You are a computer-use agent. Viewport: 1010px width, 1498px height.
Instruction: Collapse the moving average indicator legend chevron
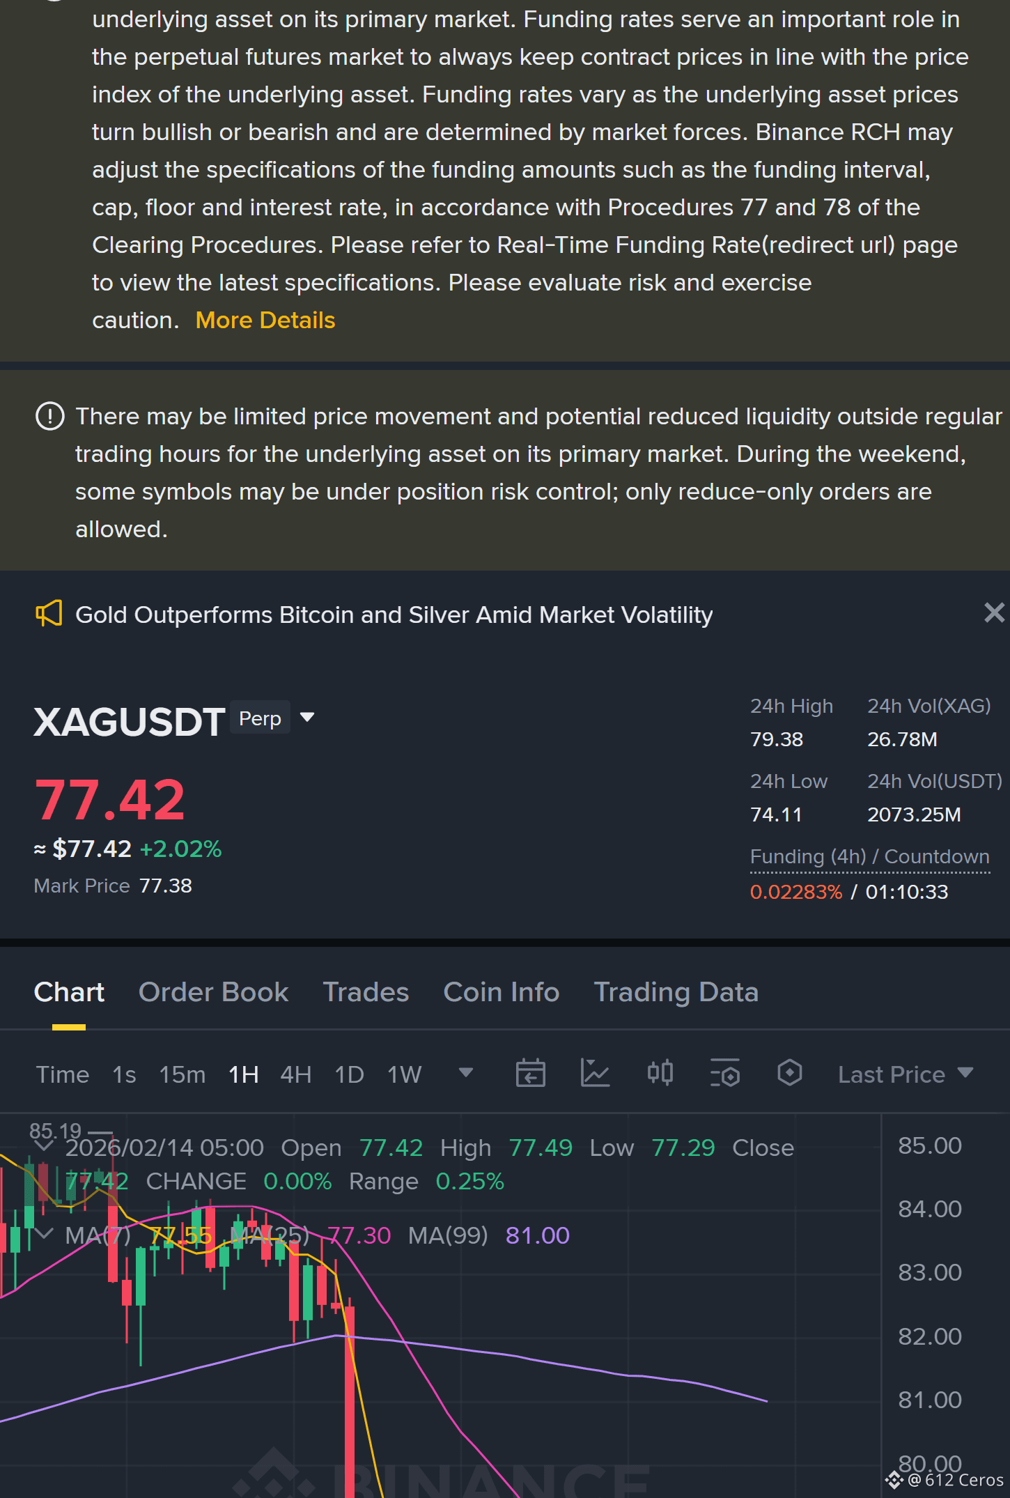tap(43, 1235)
